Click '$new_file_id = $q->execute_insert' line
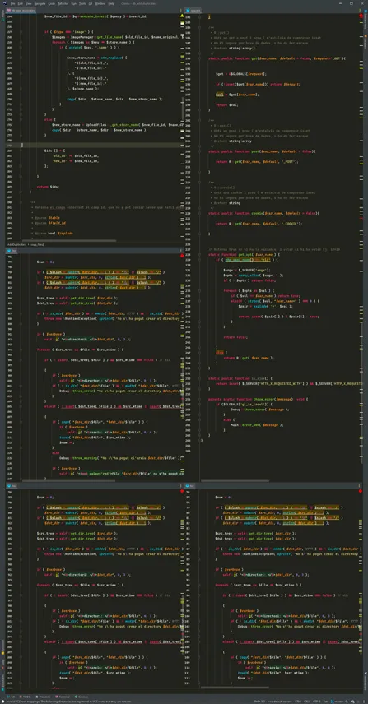 (96, 16)
